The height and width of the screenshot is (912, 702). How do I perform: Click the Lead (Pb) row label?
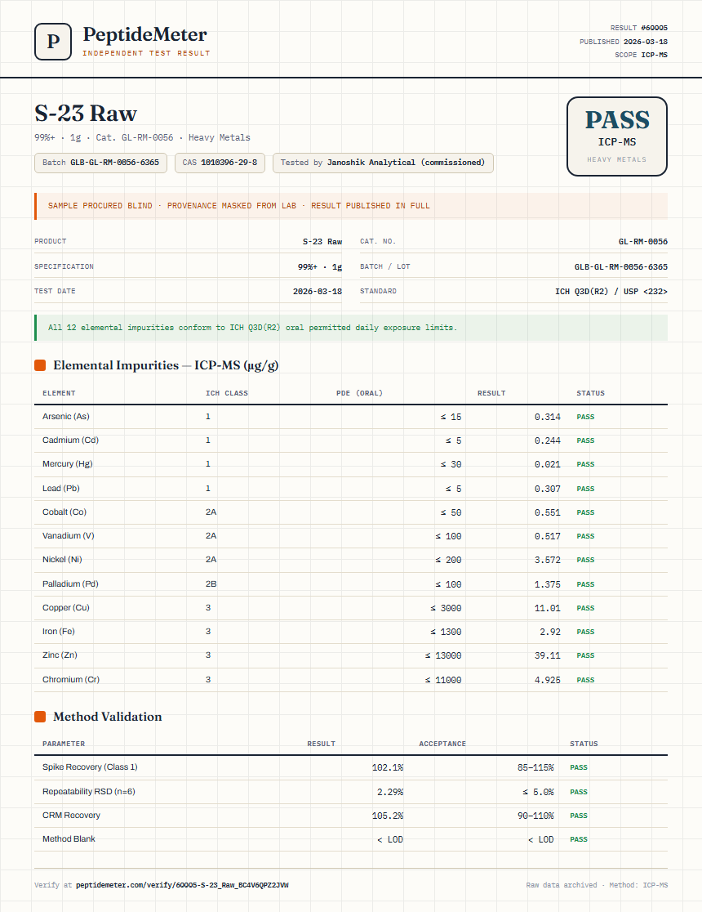pos(61,489)
